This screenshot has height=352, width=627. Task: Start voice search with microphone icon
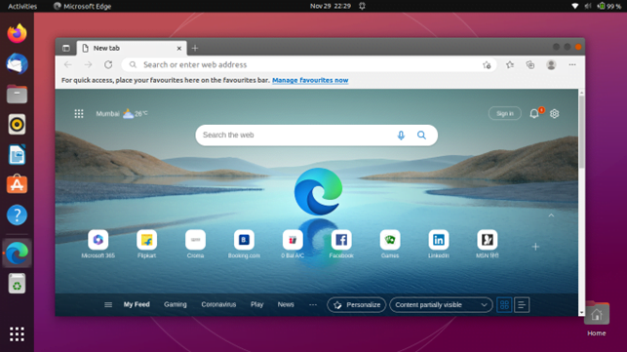401,136
